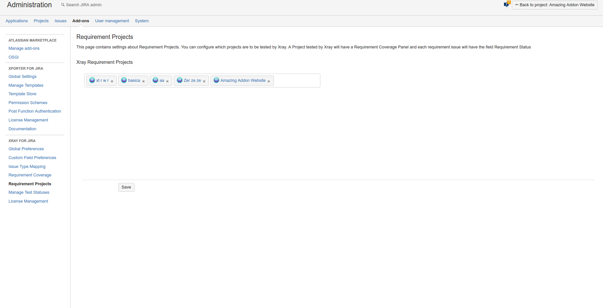Click the Amazing Addon Website project avatar

(x=216, y=81)
